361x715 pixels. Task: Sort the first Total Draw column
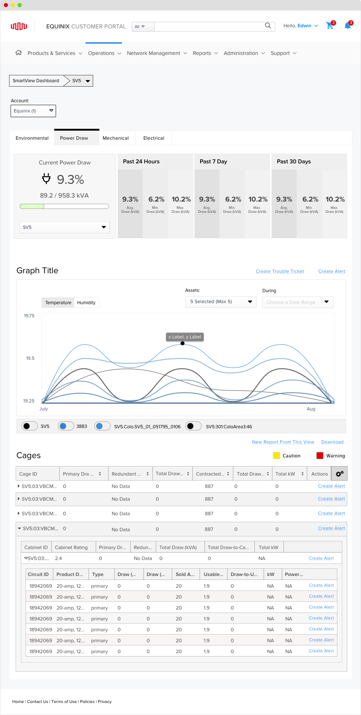pyautogui.click(x=188, y=474)
